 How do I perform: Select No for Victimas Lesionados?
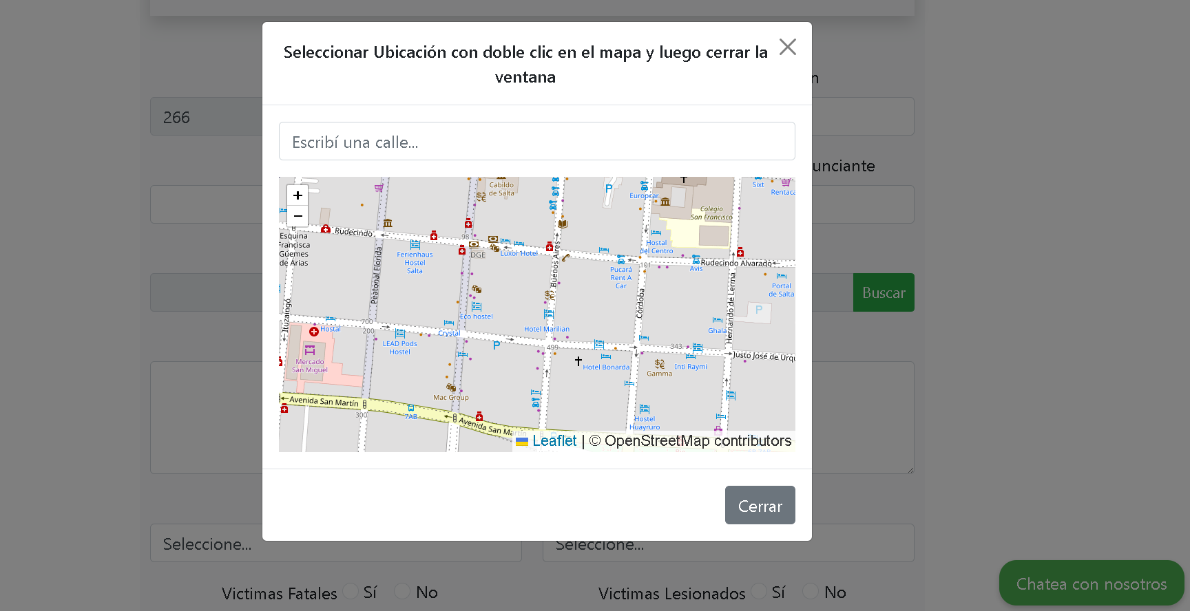[x=811, y=592]
